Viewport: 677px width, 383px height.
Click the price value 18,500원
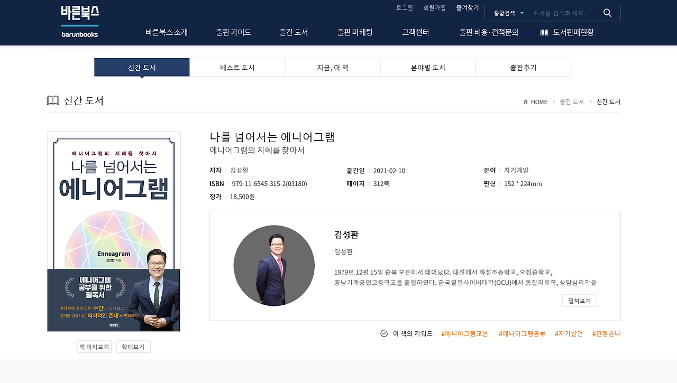coord(242,197)
